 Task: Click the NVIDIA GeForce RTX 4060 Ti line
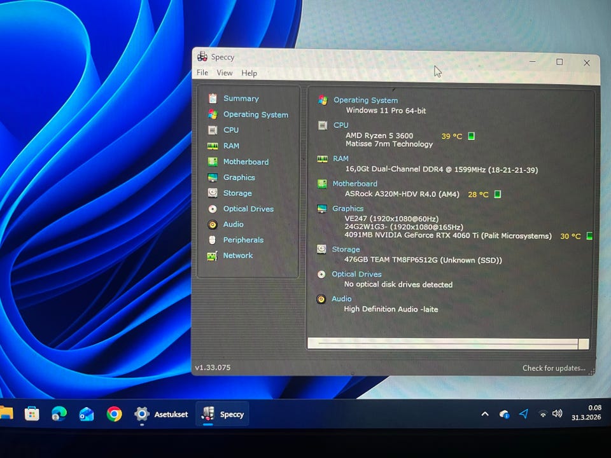[x=448, y=235]
